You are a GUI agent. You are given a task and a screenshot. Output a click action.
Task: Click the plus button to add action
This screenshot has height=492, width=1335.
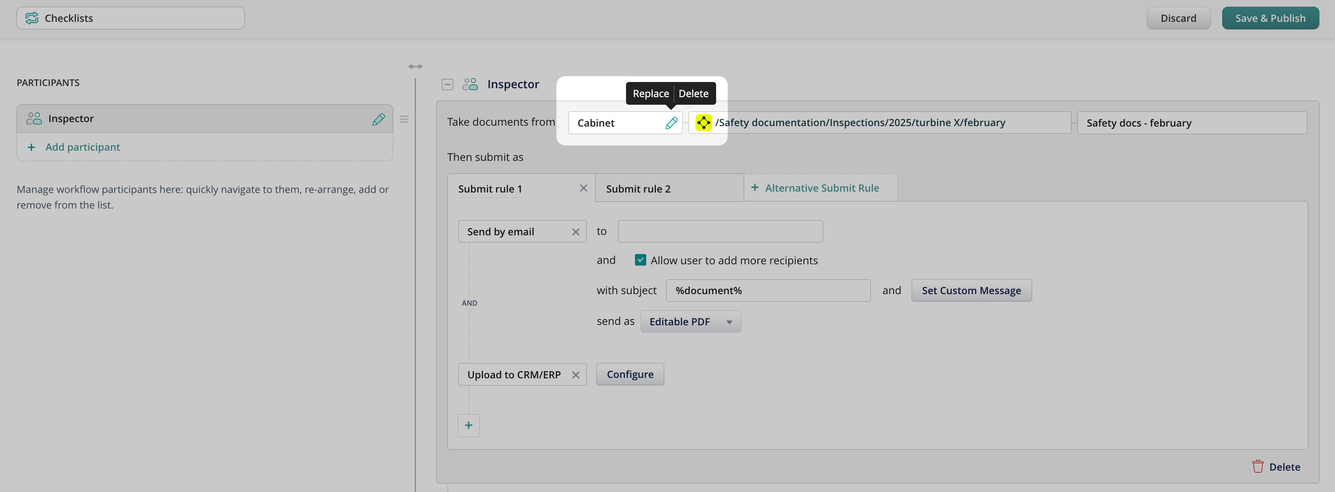click(x=469, y=425)
